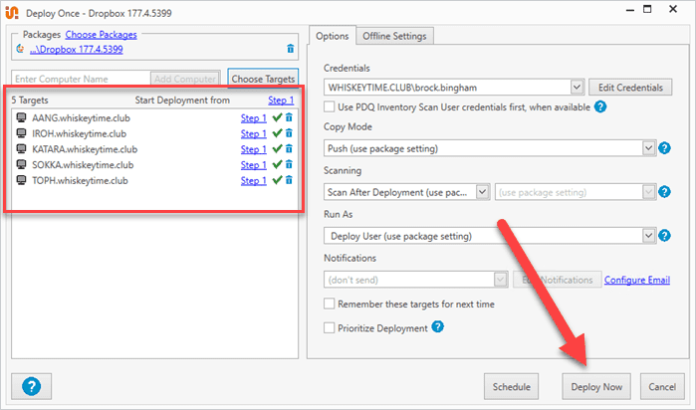Screen dimensions: 696x410
Task: Click the computer icon beside TOPH.whiskeytime.club
Action: click(x=21, y=180)
